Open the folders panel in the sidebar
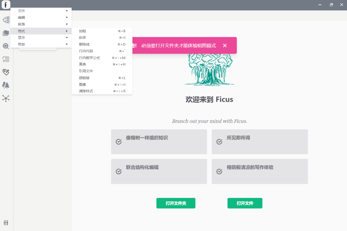 pyautogui.click(x=6, y=32)
